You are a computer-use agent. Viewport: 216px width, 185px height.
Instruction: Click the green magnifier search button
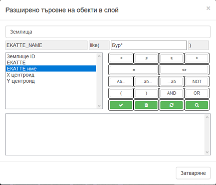point(197,105)
